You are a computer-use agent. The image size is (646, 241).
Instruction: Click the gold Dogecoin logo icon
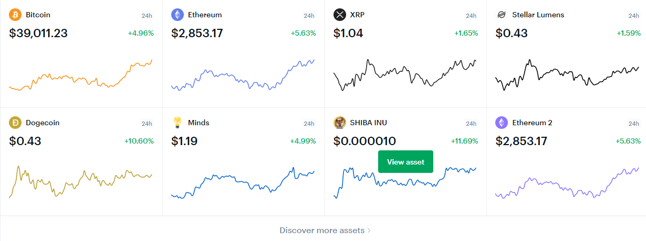point(15,123)
